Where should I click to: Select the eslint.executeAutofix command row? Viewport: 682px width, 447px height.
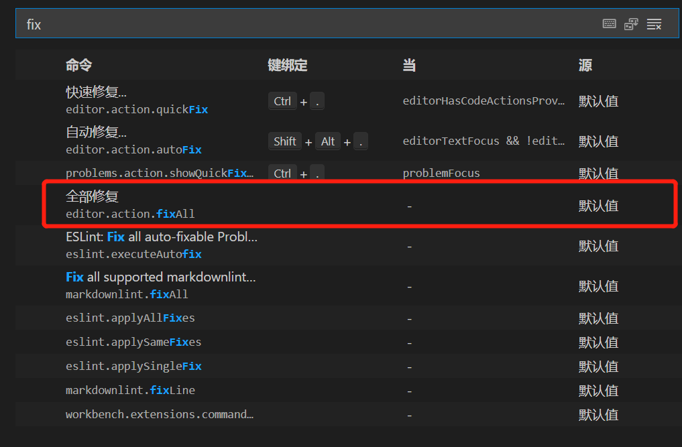pos(161,245)
